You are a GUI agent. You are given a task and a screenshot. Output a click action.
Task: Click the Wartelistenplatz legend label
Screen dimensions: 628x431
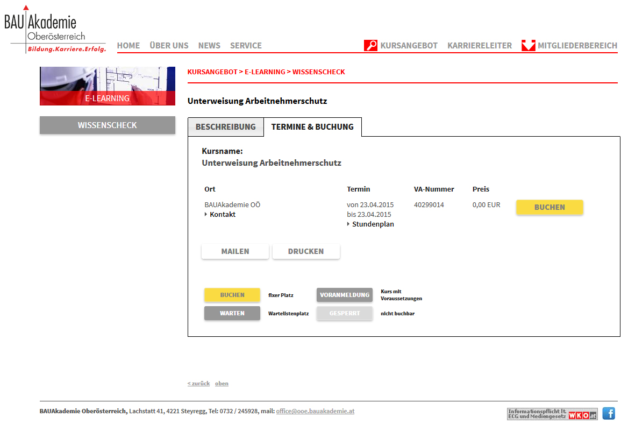(x=288, y=314)
